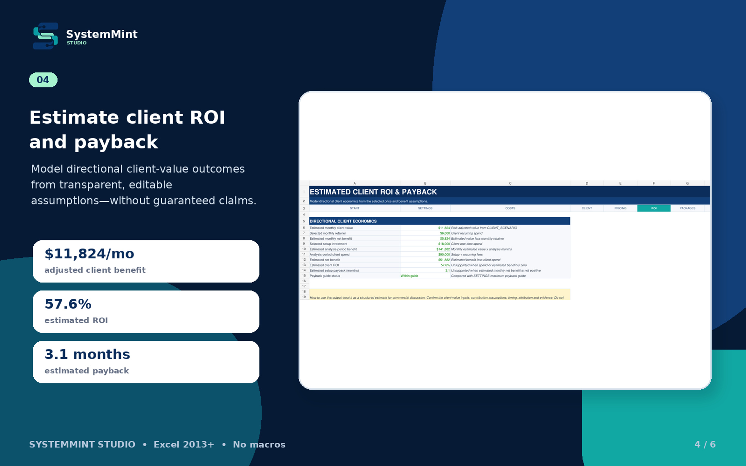
Task: Switch to the COSTS navigation tab
Action: point(510,208)
